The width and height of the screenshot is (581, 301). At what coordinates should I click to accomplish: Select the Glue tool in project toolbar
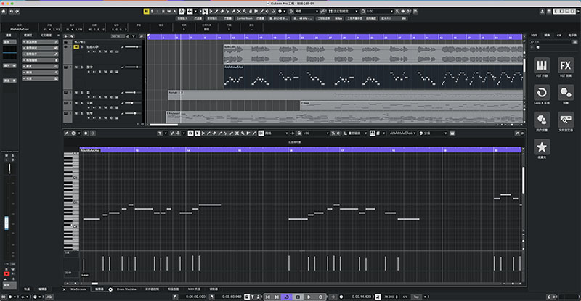click(233, 12)
